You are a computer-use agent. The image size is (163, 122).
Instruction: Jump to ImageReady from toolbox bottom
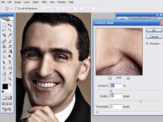point(7,109)
